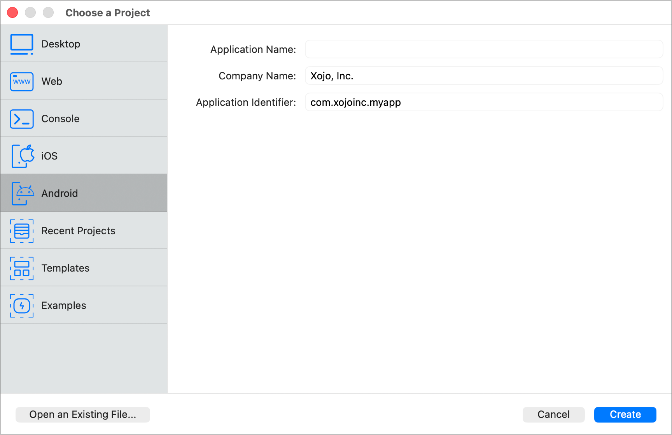This screenshot has height=435, width=672.
Task: Click the iOS Apple device icon
Action: click(x=23, y=156)
